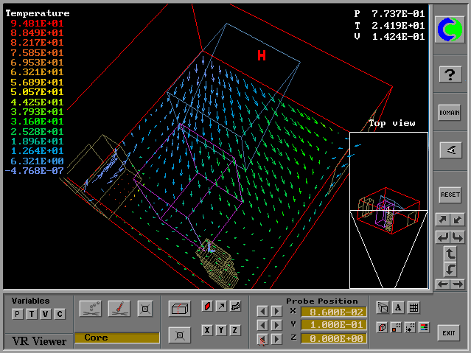Select the Z plane button
The width and height of the screenshot is (471, 353).
click(234, 330)
